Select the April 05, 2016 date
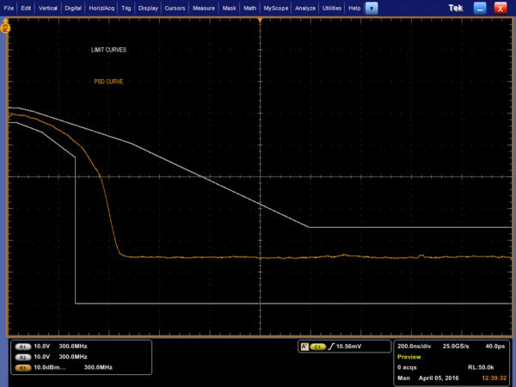This screenshot has height=387, width=516. click(x=439, y=378)
